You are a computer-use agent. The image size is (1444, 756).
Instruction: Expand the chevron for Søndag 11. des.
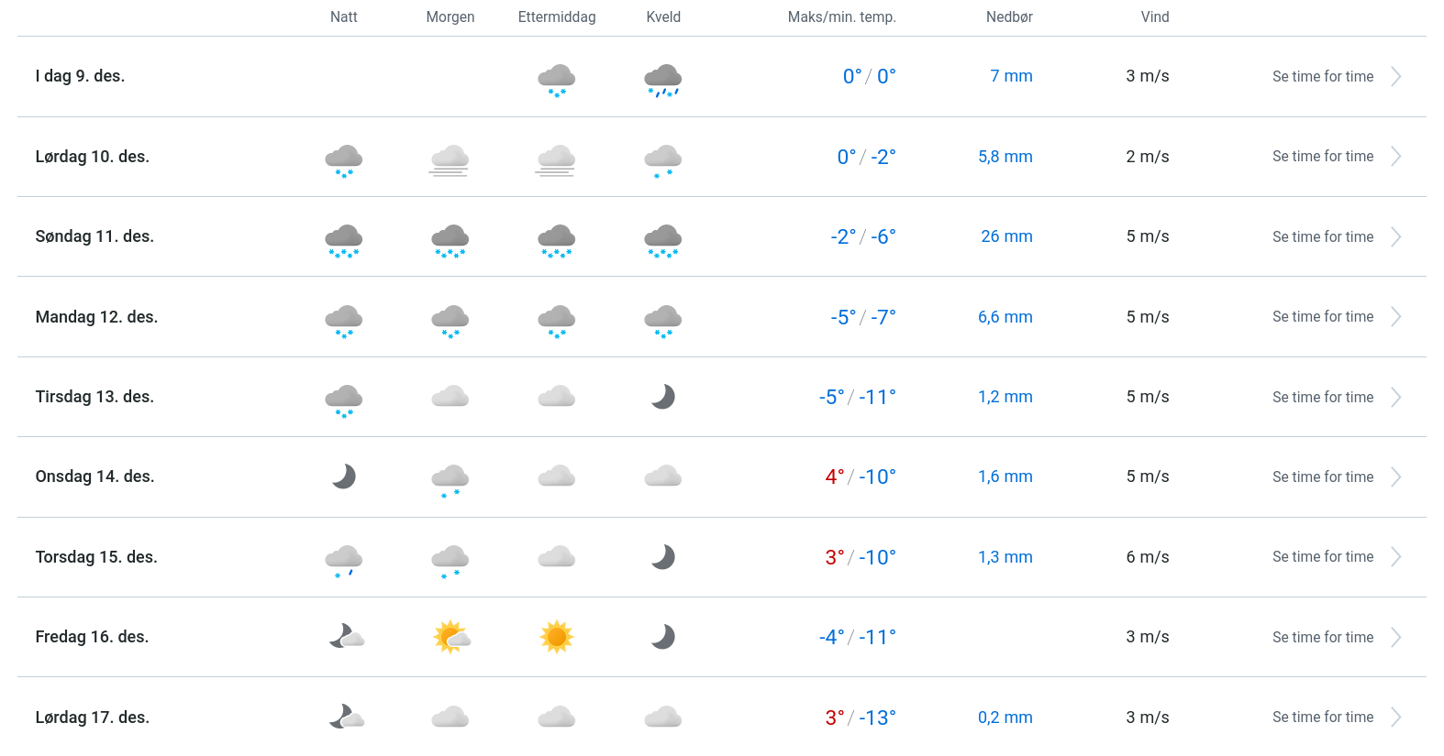click(1395, 237)
